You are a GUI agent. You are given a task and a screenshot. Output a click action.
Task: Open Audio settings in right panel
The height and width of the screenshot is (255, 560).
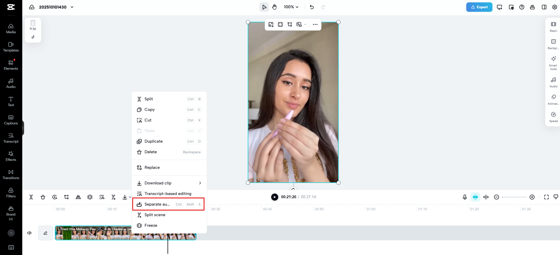(554, 83)
